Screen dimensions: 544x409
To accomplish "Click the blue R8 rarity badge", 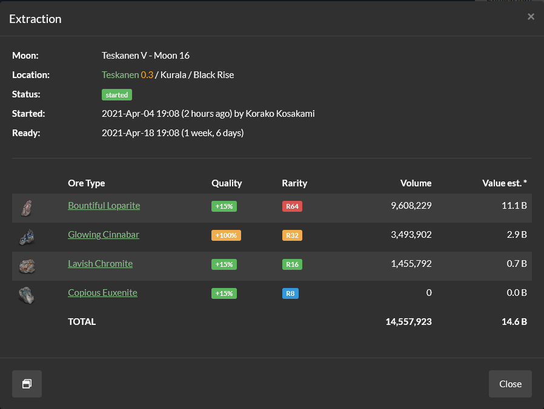I will pyautogui.click(x=290, y=293).
